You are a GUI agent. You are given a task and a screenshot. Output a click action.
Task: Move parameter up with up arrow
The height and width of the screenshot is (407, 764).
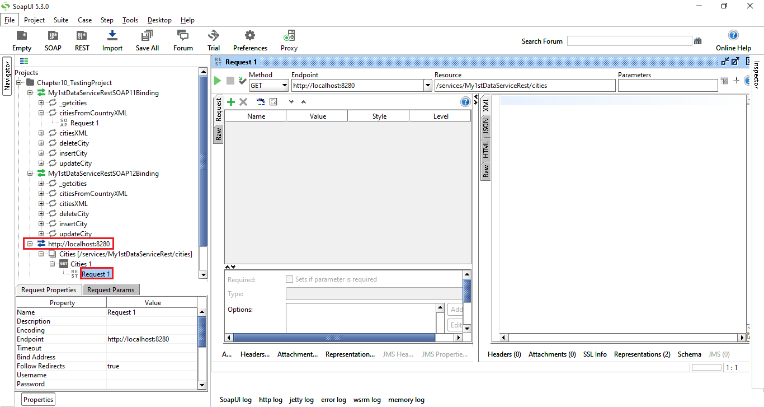point(304,102)
